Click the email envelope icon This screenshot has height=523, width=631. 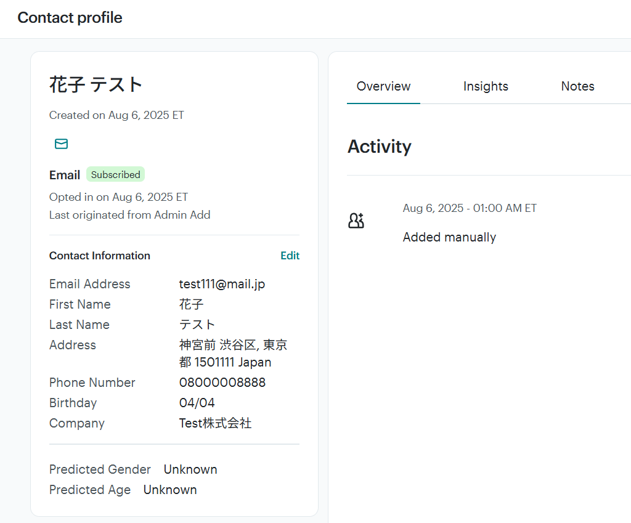[x=61, y=144]
